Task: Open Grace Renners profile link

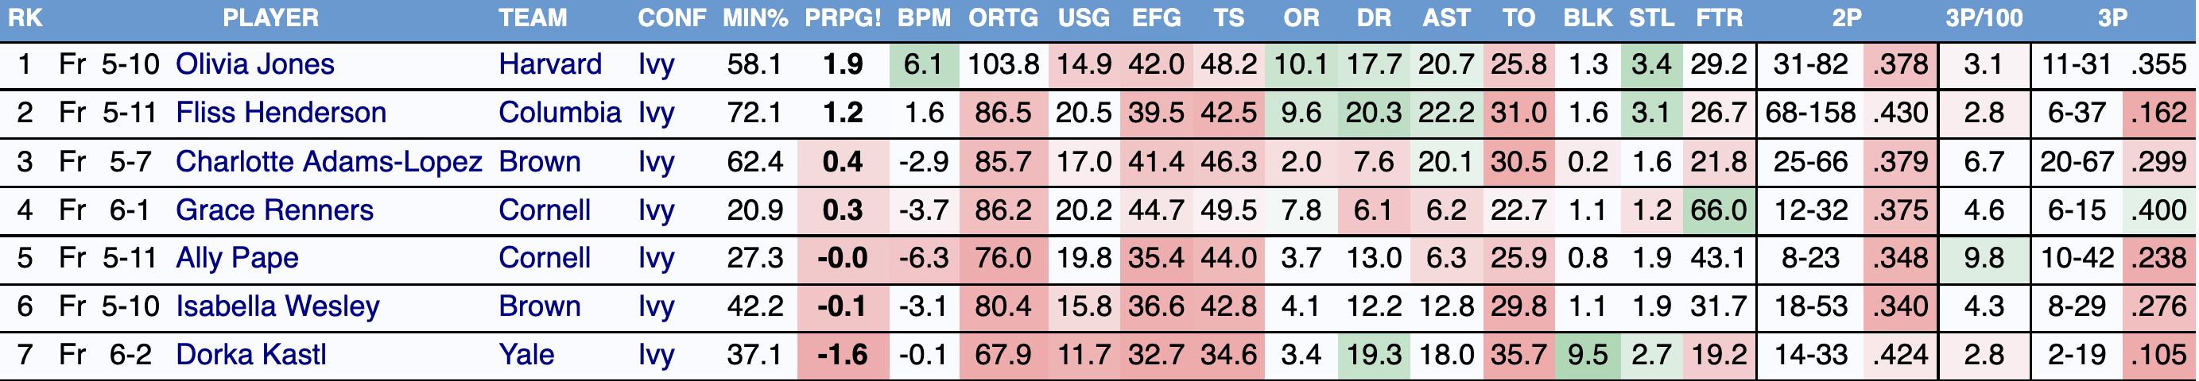Action: tap(274, 210)
